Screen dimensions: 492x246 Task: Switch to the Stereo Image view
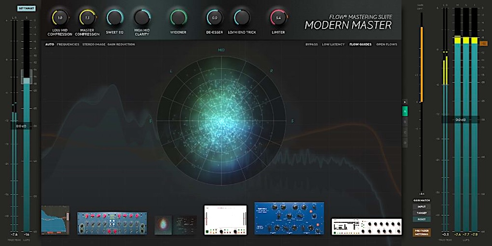click(x=94, y=44)
